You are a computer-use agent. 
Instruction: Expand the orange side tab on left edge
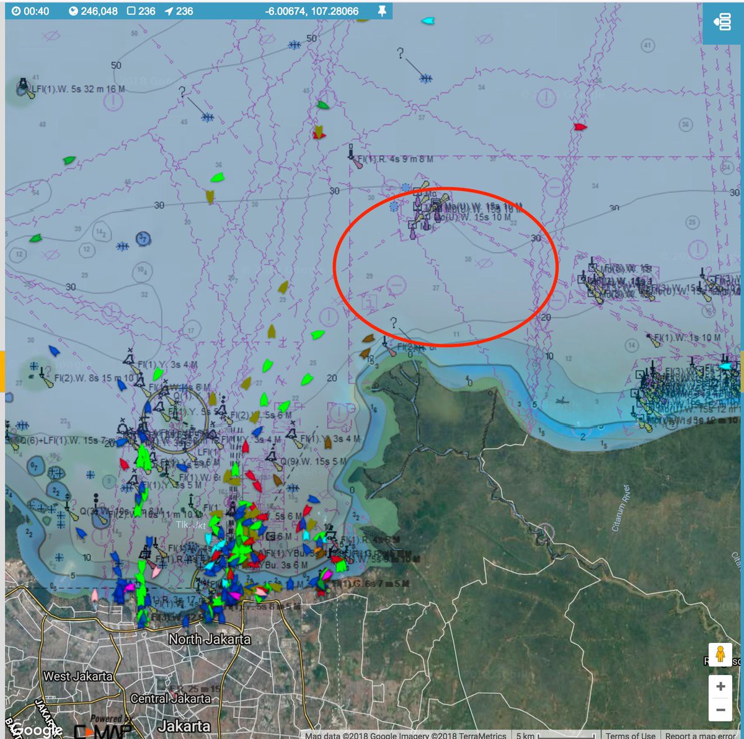click(2, 371)
